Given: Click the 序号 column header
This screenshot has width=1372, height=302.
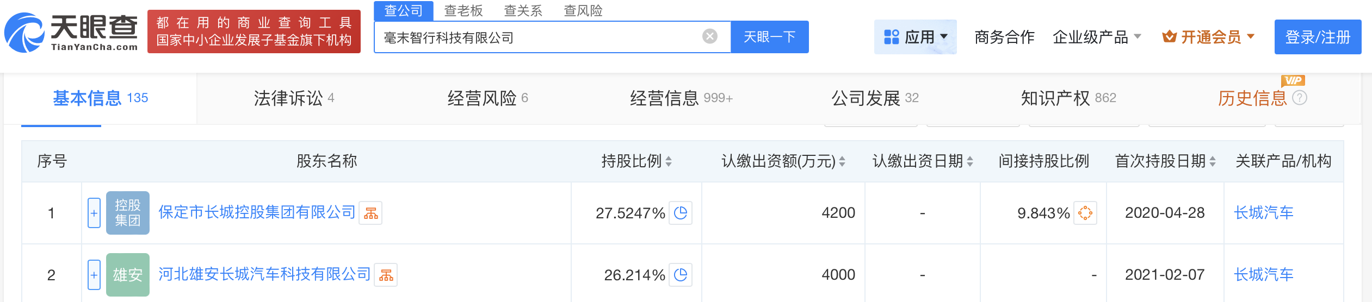Looking at the screenshot, I should pyautogui.click(x=52, y=161).
